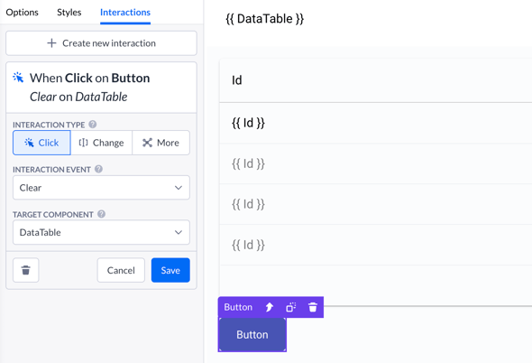The width and height of the screenshot is (532, 363).
Task: Click the trash icon to delete the interaction
Action: 26,270
